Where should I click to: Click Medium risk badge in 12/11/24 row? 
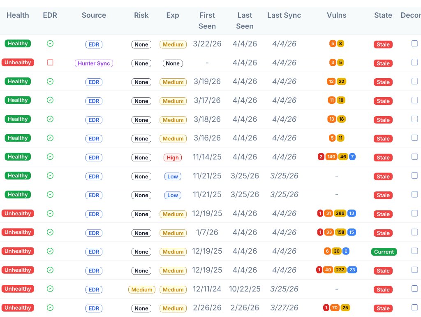142,289
